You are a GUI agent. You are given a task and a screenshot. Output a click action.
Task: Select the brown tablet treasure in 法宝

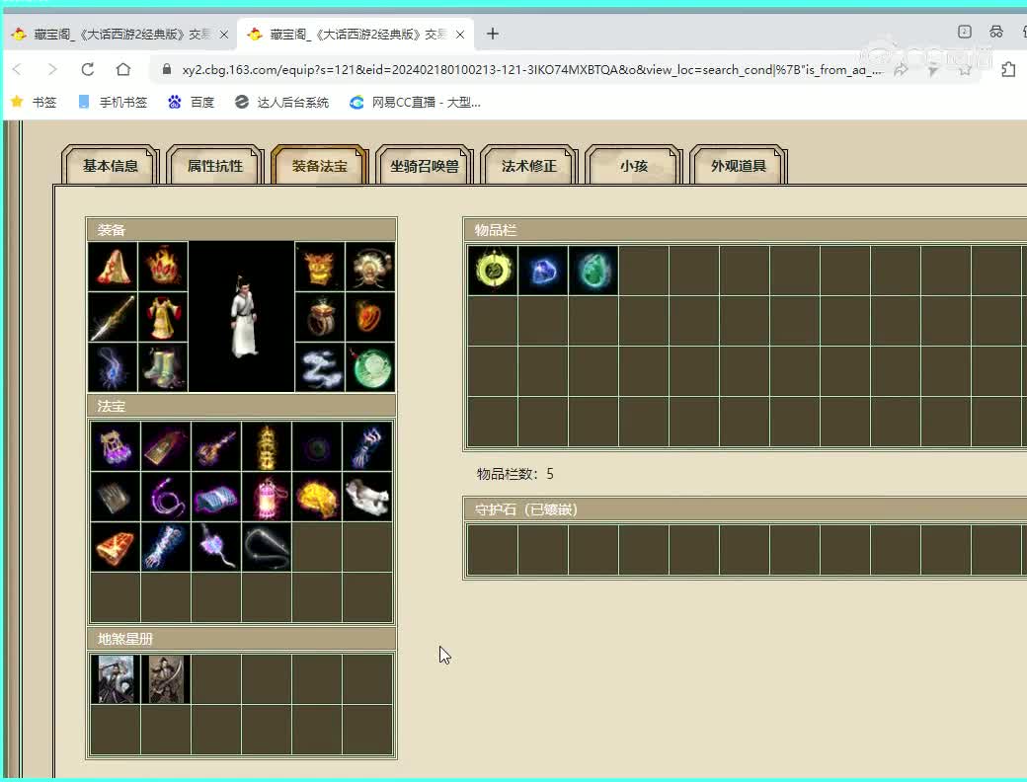(166, 446)
